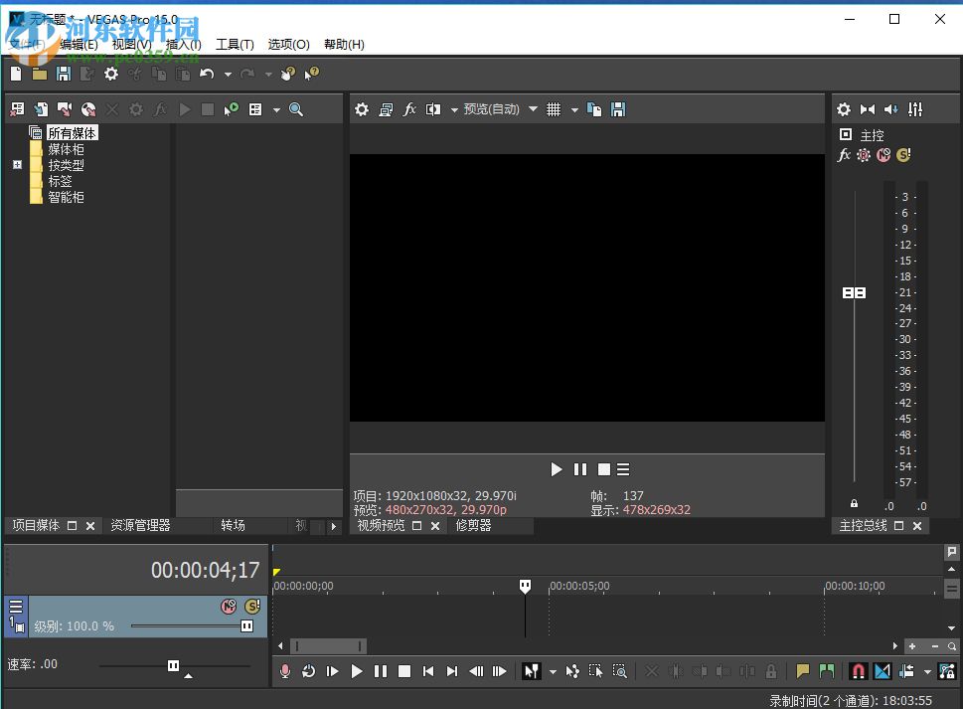Screen dimensions: 963x709
Task: Expand the 按类型 folder tree node
Action: [x=17, y=165]
